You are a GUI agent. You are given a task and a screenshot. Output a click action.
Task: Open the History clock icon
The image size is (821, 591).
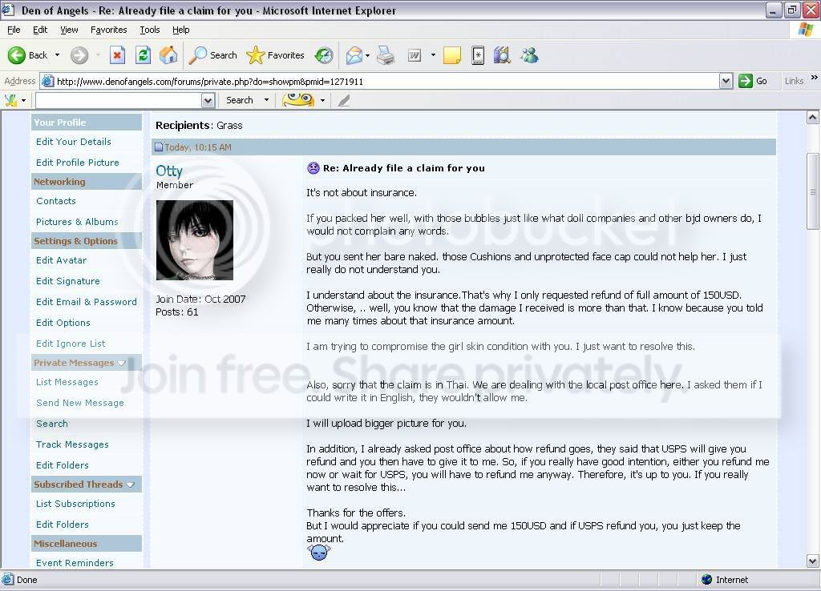click(324, 55)
